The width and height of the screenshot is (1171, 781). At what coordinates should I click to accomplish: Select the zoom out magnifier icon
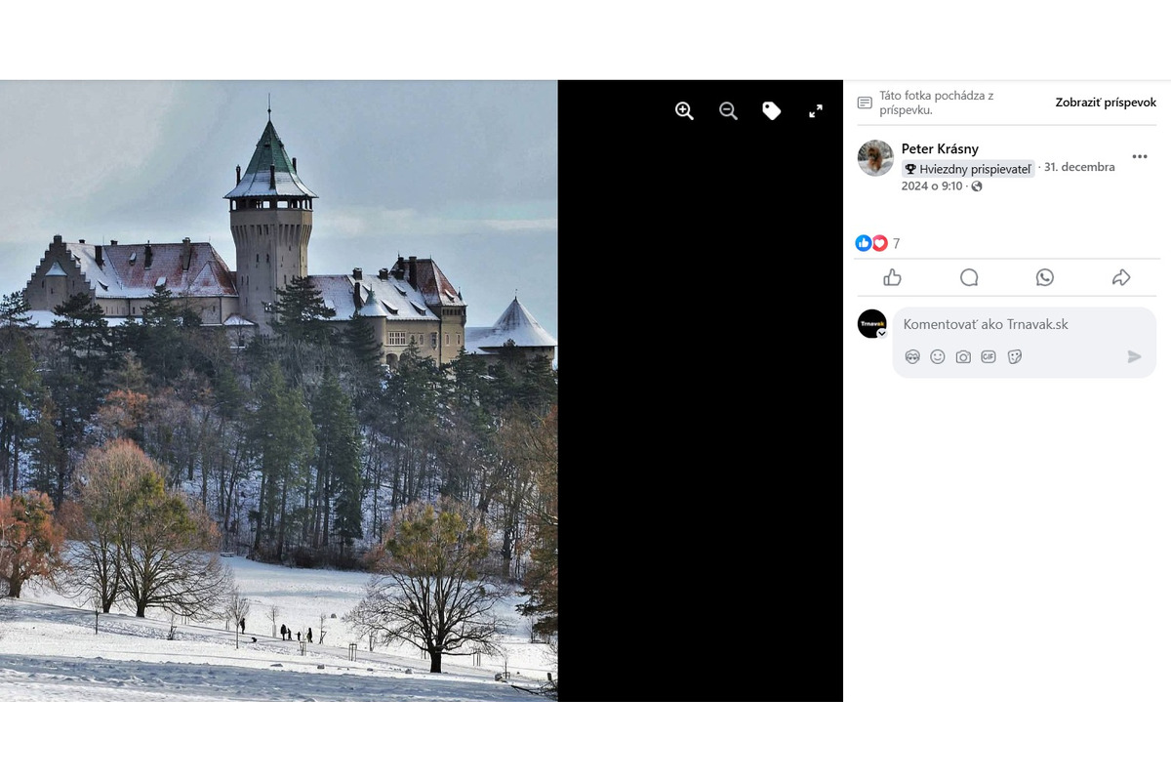(728, 110)
